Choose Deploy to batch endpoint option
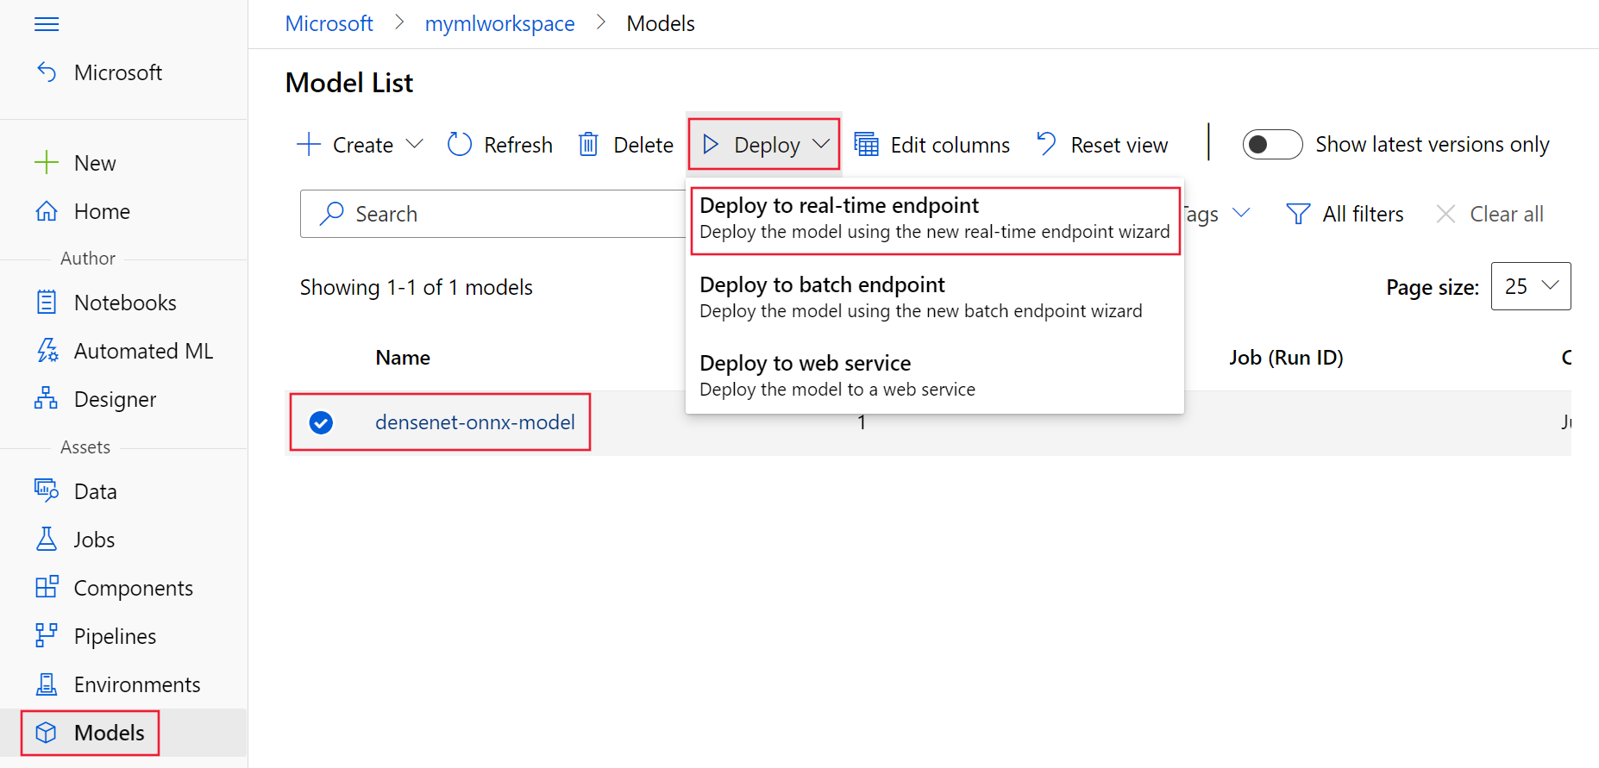 pos(920,297)
